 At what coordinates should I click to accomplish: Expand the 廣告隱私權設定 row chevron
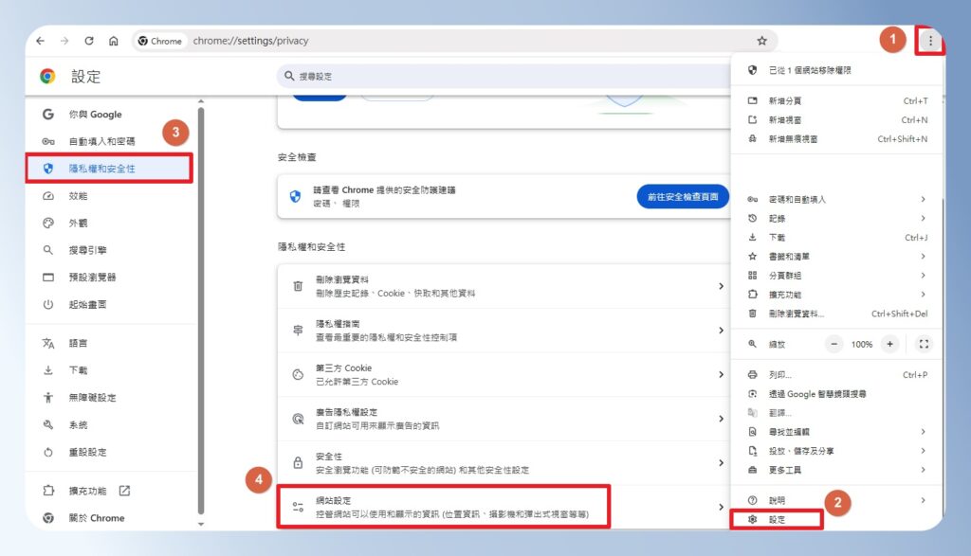[x=721, y=419]
